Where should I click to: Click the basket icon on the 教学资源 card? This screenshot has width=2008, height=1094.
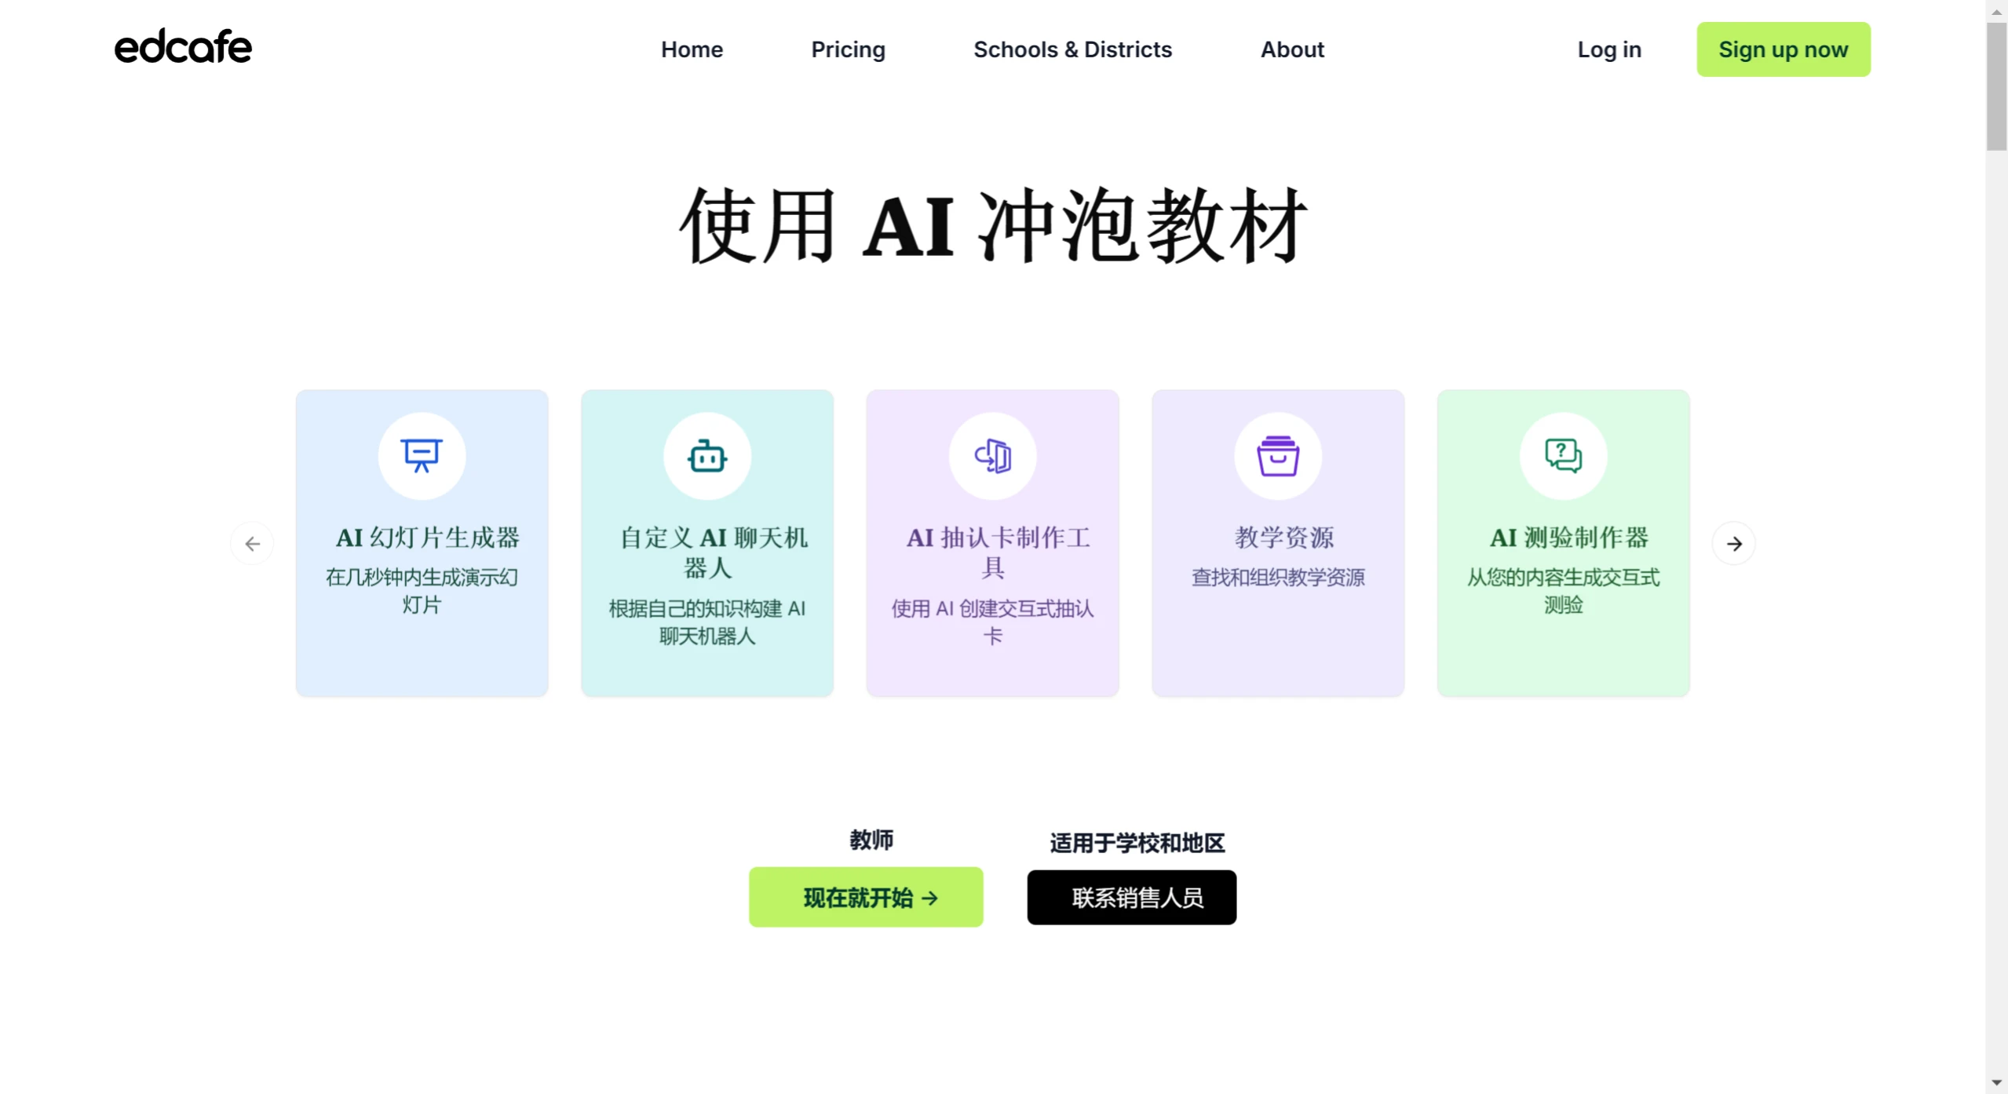1277,455
